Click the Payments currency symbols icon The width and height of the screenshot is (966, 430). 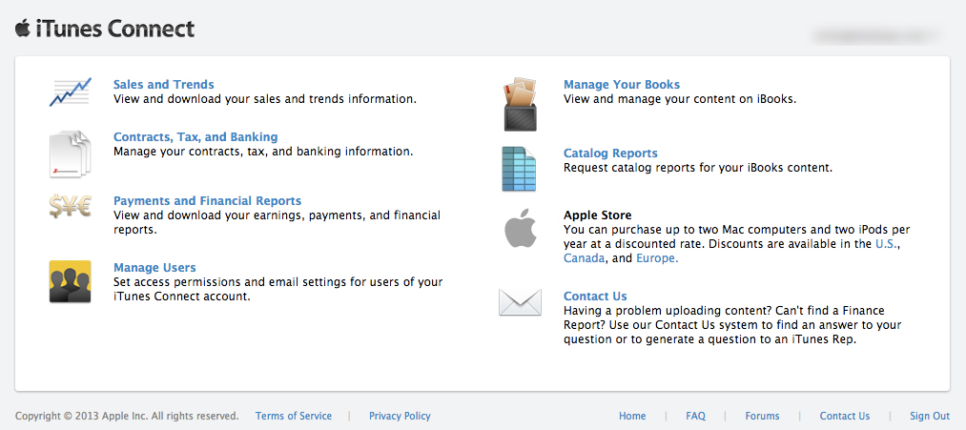(71, 206)
